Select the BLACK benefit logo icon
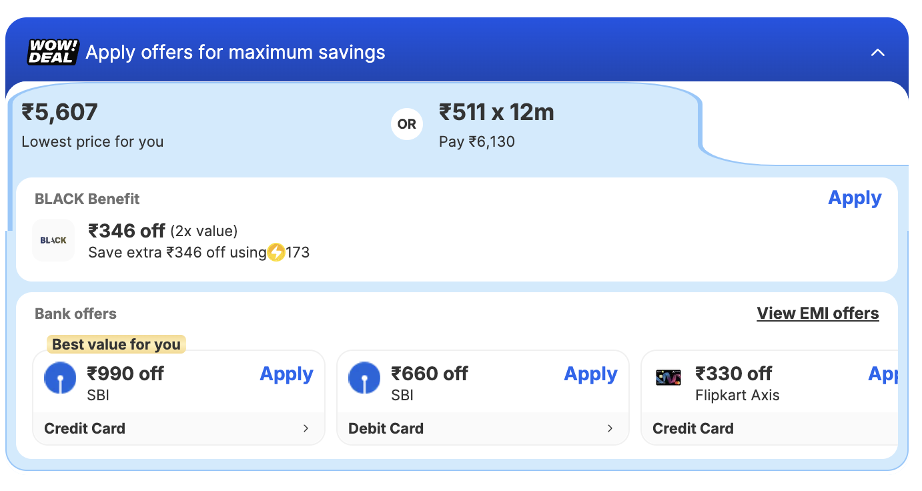The height and width of the screenshot is (491, 922). point(53,240)
